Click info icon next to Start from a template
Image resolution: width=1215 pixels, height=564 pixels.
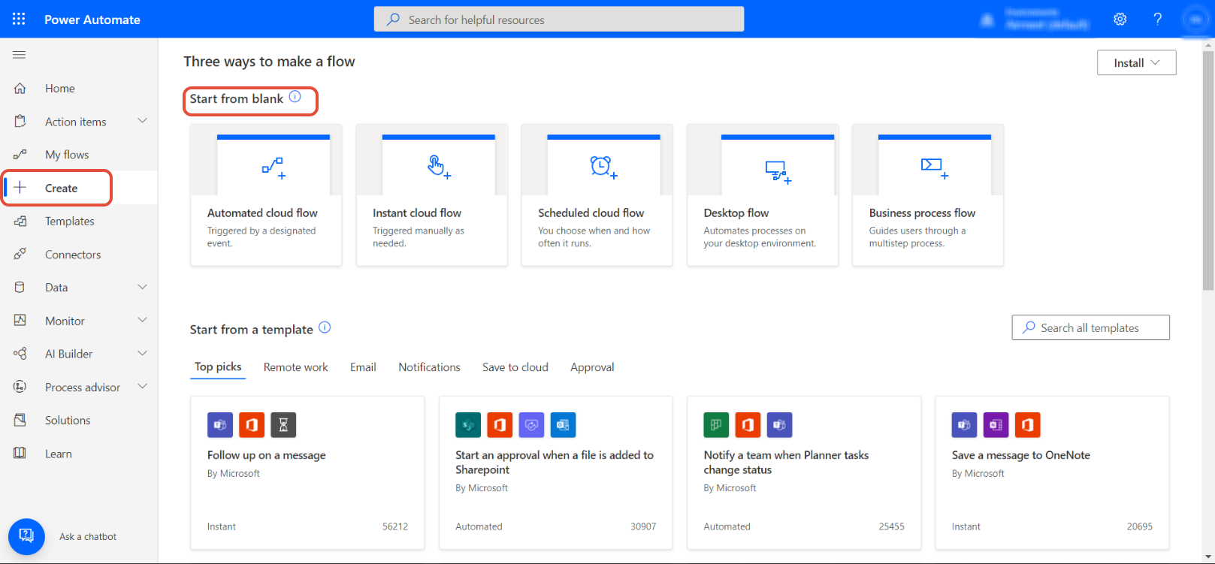325,327
